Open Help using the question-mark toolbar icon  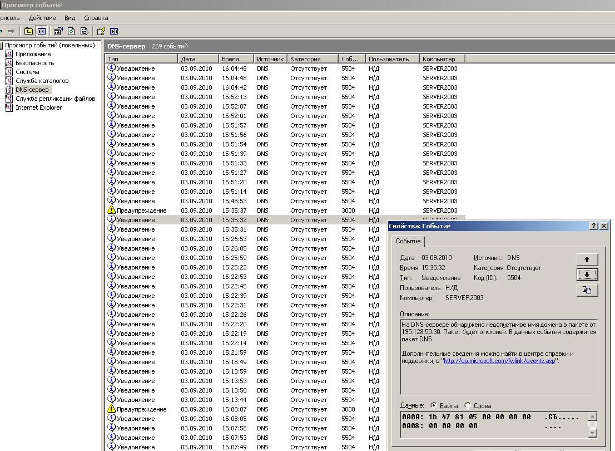click(101, 31)
